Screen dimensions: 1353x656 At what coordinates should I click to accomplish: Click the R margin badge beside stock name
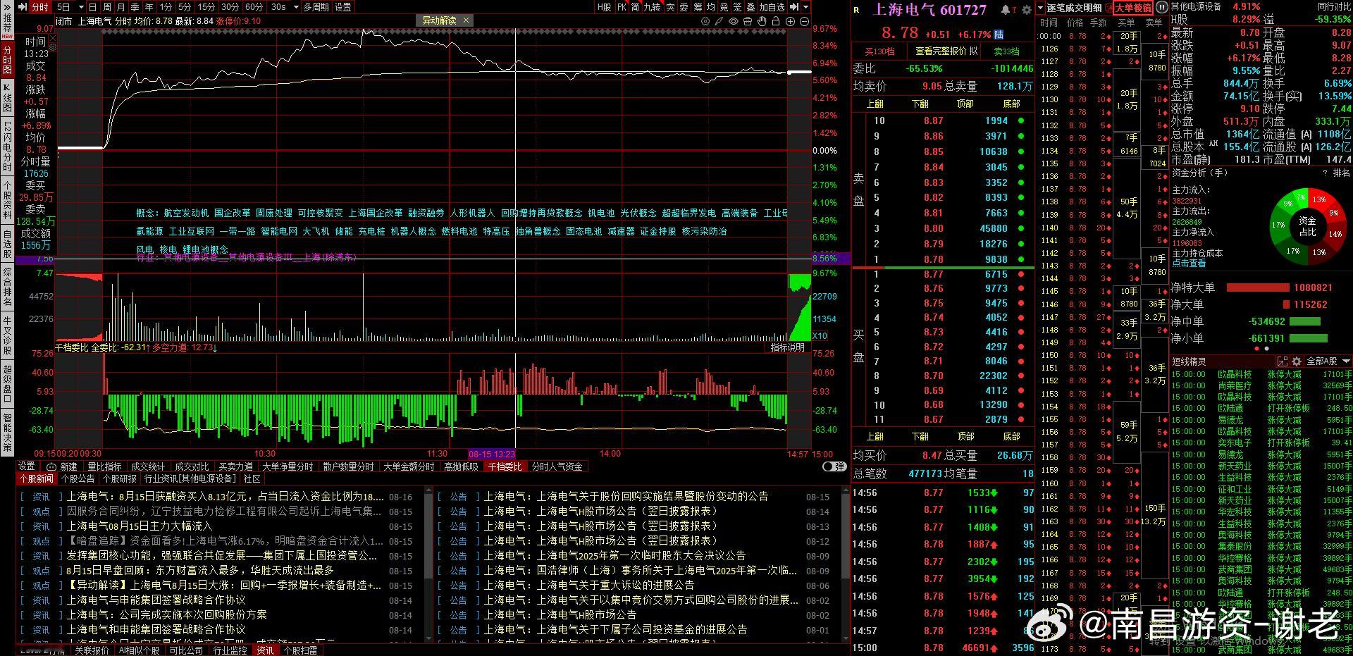(856, 10)
